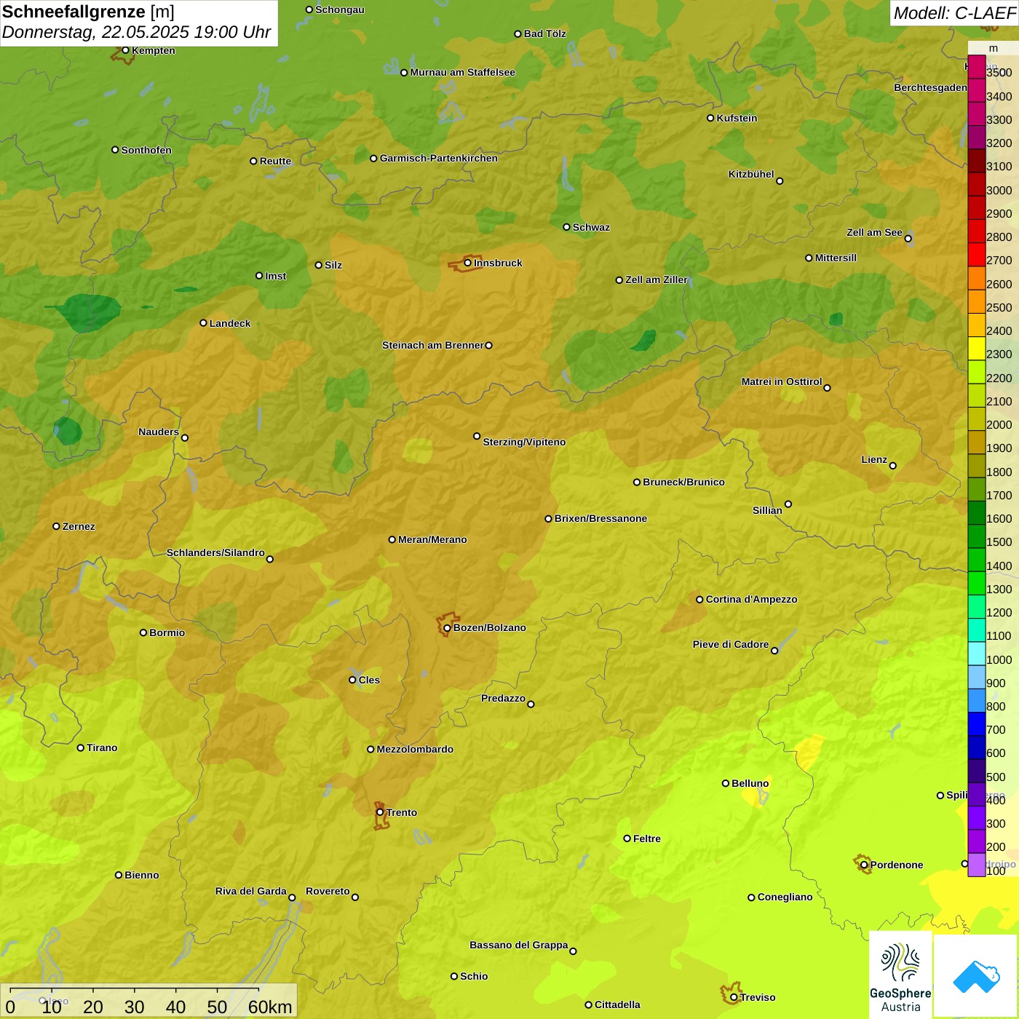Viewport: 1019px width, 1019px height.
Task: Click the Lienz location dot
Action: tap(893, 466)
